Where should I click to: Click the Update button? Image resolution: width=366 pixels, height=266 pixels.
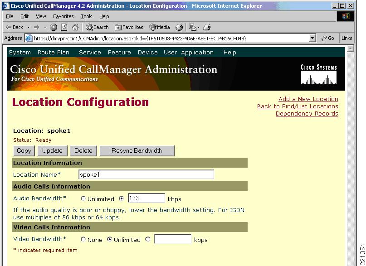(x=52, y=151)
